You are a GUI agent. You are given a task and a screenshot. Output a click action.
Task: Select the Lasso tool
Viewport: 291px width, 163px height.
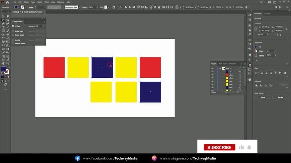[x=8, y=20]
